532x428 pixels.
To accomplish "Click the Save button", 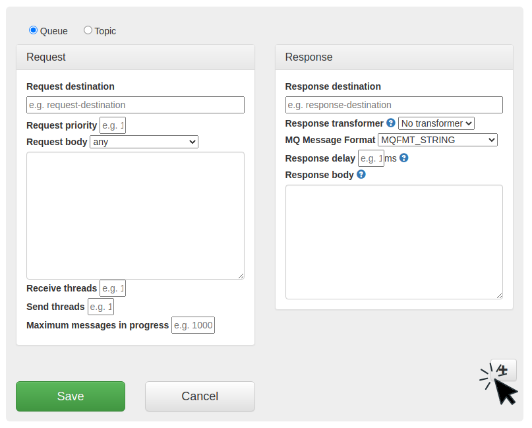I will tap(70, 396).
